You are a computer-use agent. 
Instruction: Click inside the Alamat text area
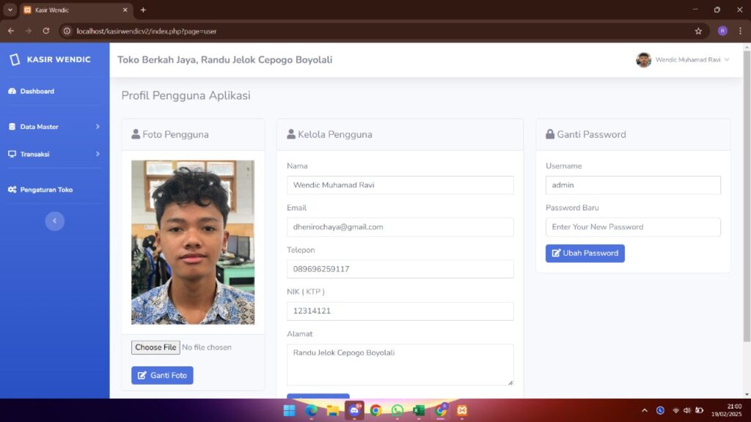[x=400, y=365]
